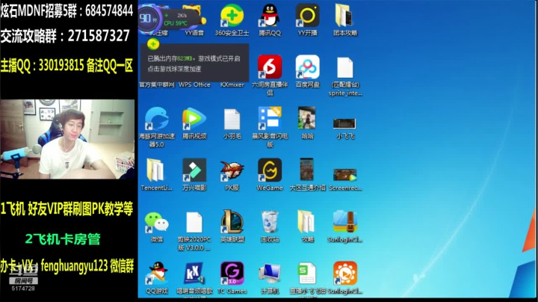Viewport: 538px width, 302px height.
Task: Launch TC Games 3.0 shortcut
Action: 232,278
